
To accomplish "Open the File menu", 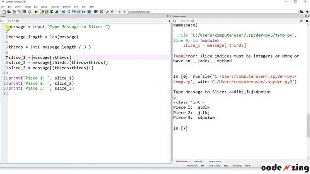I will pos(3,7).
